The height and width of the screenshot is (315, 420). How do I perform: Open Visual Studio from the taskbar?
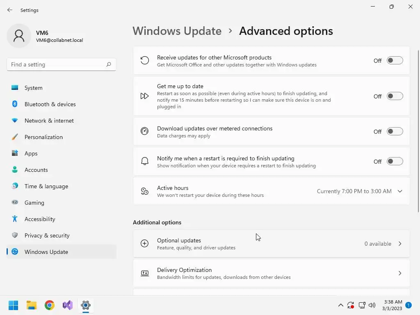point(68,305)
